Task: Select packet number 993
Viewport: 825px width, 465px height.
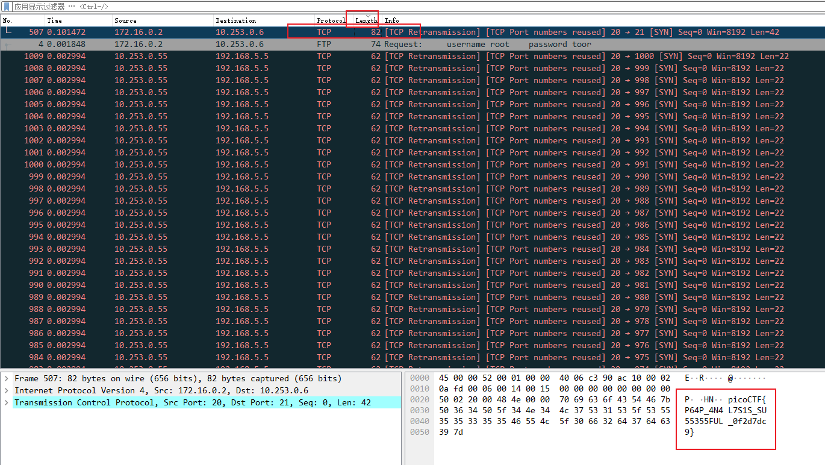Action: (x=412, y=249)
